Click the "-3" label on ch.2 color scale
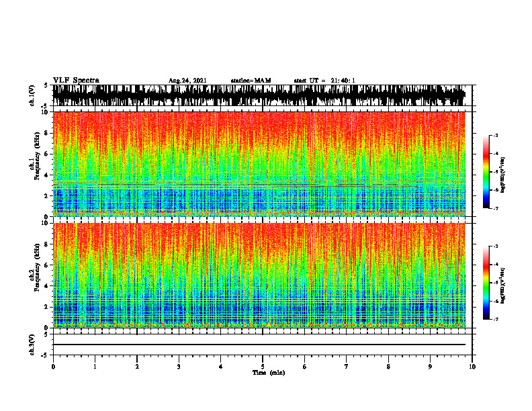The image size is (532, 411). pyautogui.click(x=496, y=246)
